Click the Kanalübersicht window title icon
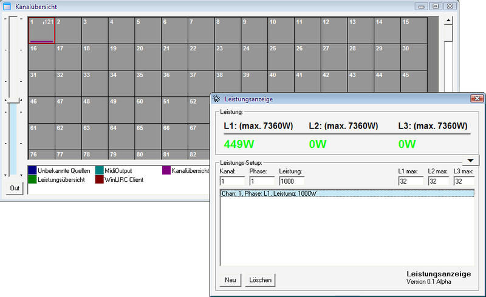The width and height of the screenshot is (486, 297). point(7,6)
